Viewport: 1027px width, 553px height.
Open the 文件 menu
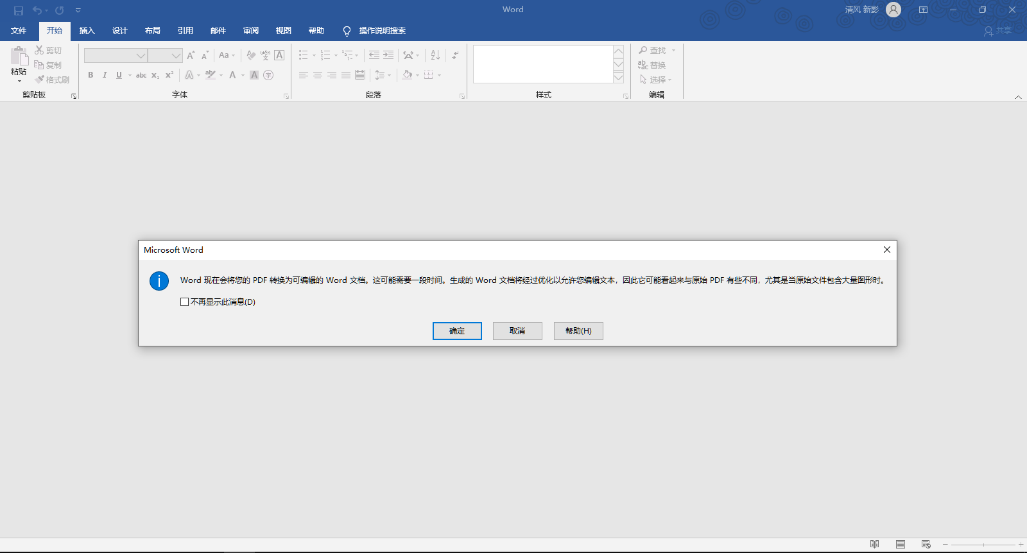pyautogui.click(x=19, y=31)
